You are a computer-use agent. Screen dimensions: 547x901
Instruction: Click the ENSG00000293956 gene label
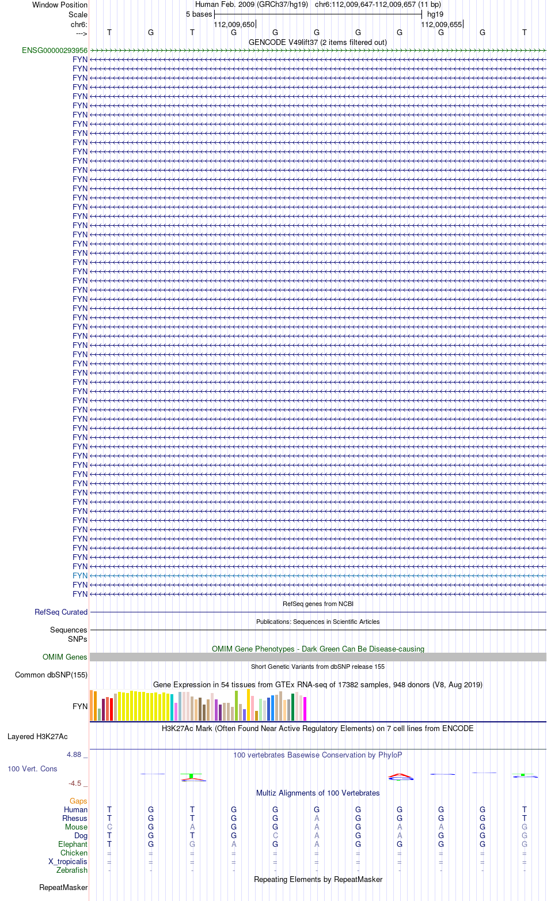pyautogui.click(x=55, y=51)
